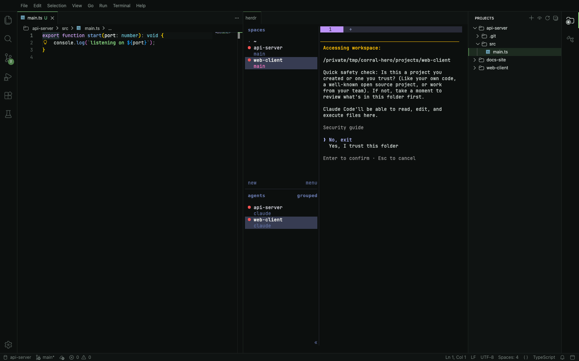Open the Explorer view in activity bar

[8, 20]
